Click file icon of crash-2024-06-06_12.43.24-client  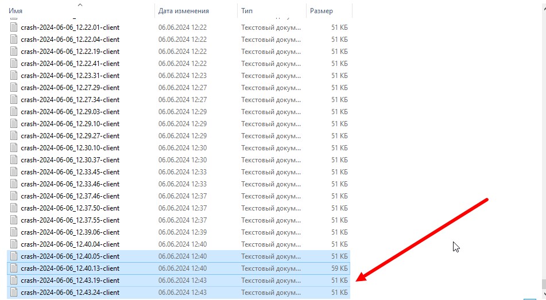(x=14, y=293)
